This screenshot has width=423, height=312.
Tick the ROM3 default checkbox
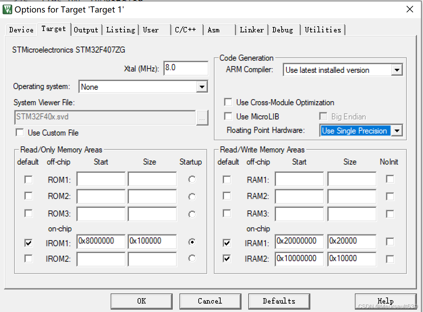coord(29,214)
